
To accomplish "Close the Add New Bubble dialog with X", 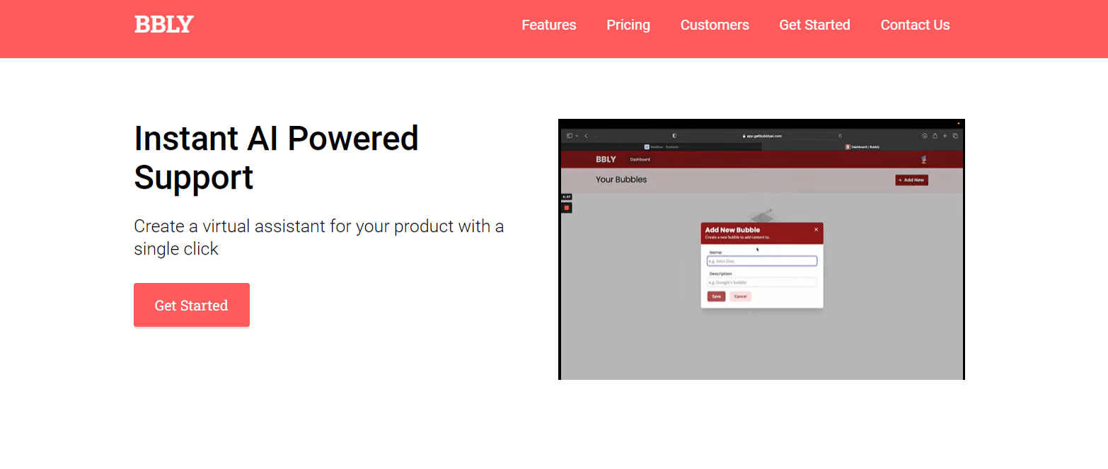I will click(x=816, y=229).
